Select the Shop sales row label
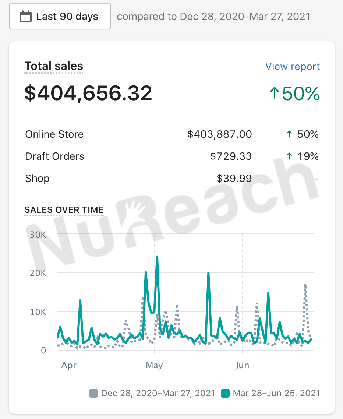 coord(37,179)
